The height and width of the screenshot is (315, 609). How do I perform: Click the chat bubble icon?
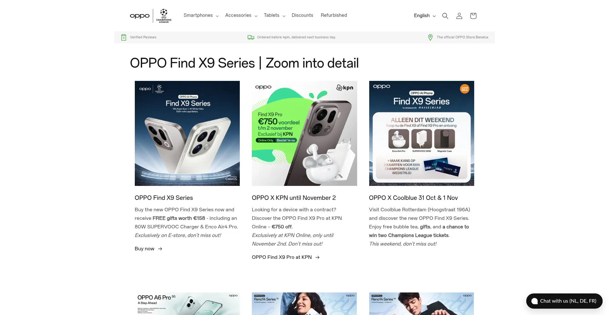[x=534, y=301]
